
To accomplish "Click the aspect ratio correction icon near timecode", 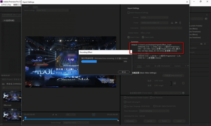I will tap(94, 115).
